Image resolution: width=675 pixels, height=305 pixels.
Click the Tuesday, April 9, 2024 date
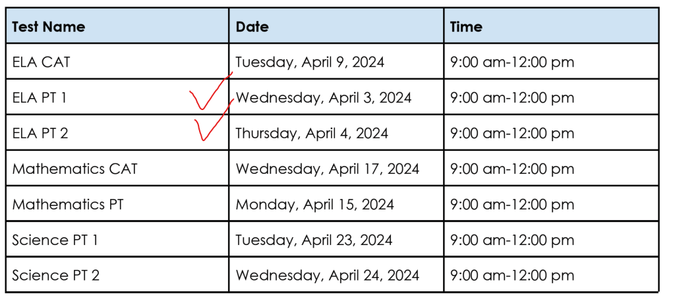[310, 63]
